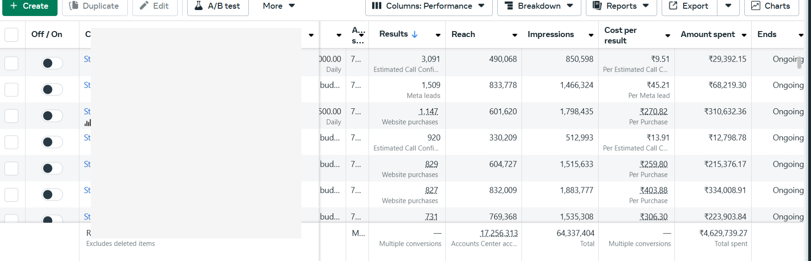Open the Amount spent column menu arrow
The width and height of the screenshot is (811, 261).
pyautogui.click(x=744, y=35)
